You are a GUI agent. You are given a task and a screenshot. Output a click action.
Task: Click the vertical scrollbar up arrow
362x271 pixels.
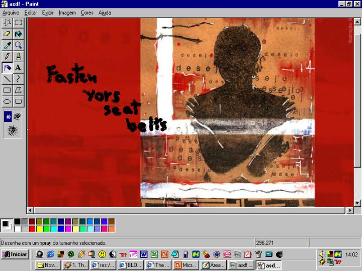(357, 22)
